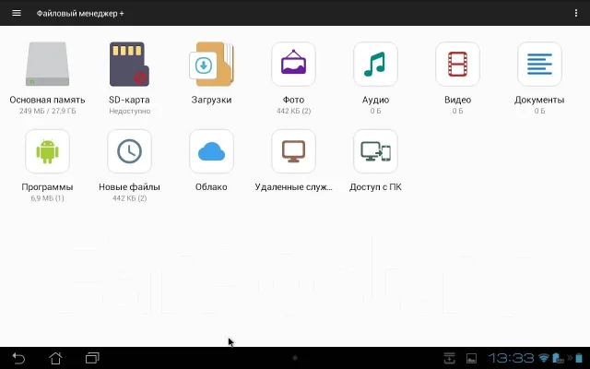Click the 0 Б size under Документы
Viewport: 590px width, 369px height.
pyautogui.click(x=539, y=111)
